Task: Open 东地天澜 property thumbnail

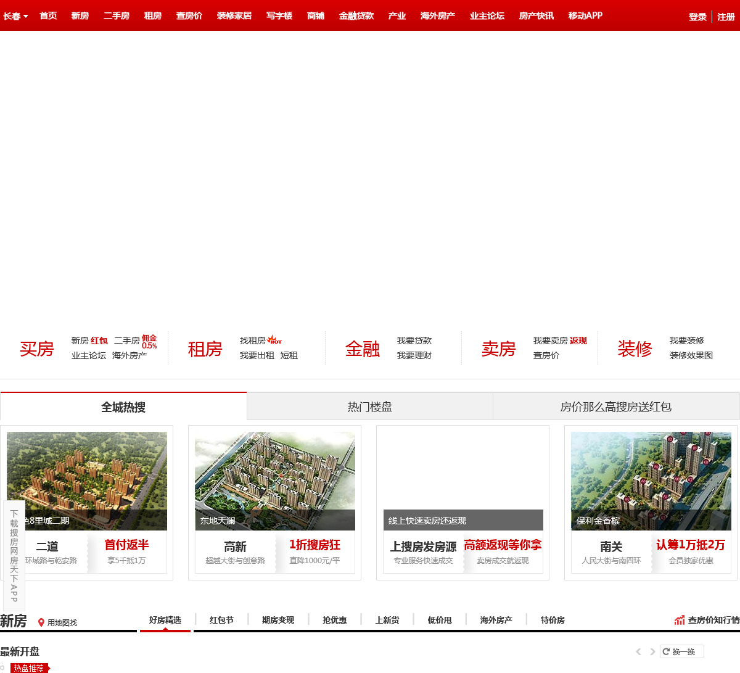Action: point(275,481)
